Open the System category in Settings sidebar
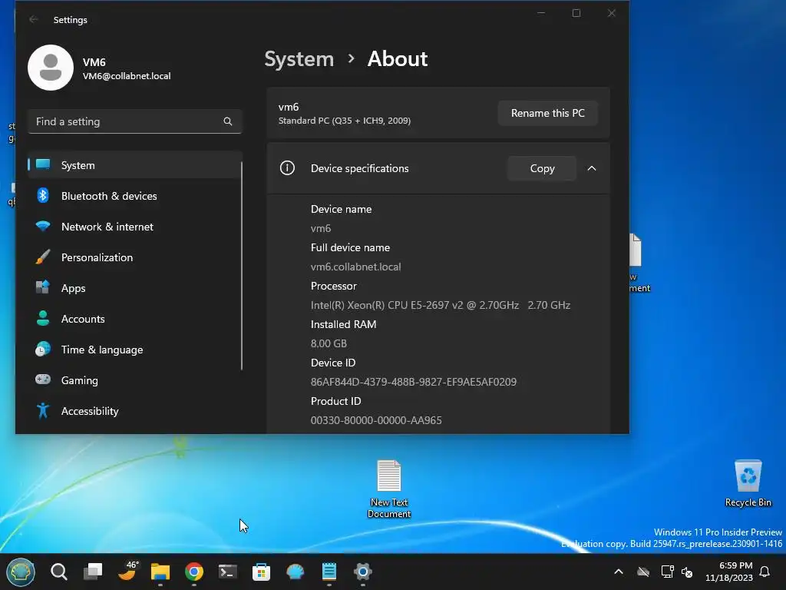Screen dimensions: 786x590 134,165
